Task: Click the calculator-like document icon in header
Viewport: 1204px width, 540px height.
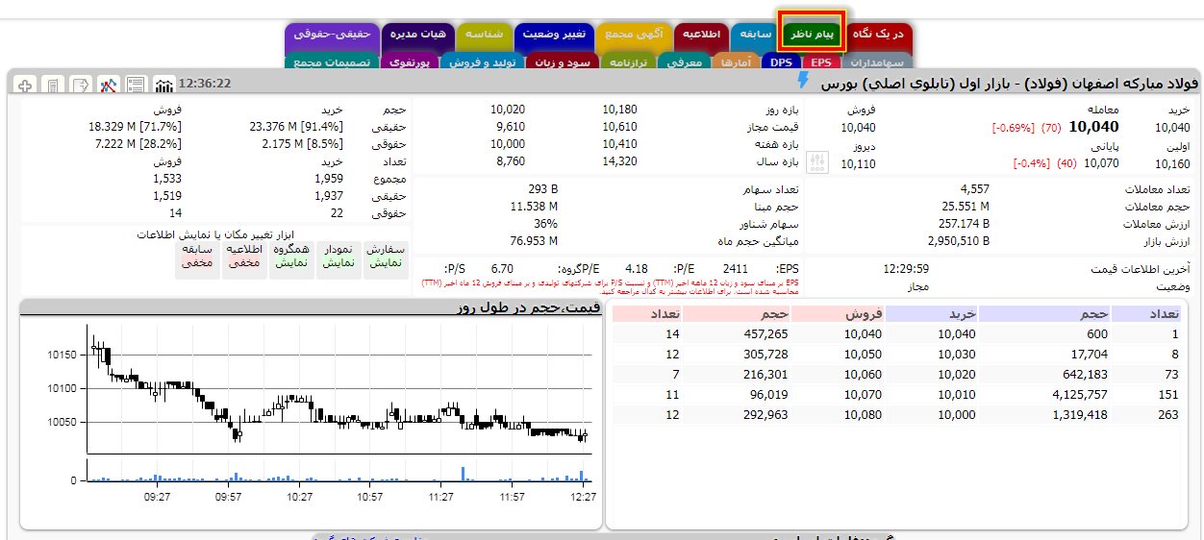Action: (52, 85)
